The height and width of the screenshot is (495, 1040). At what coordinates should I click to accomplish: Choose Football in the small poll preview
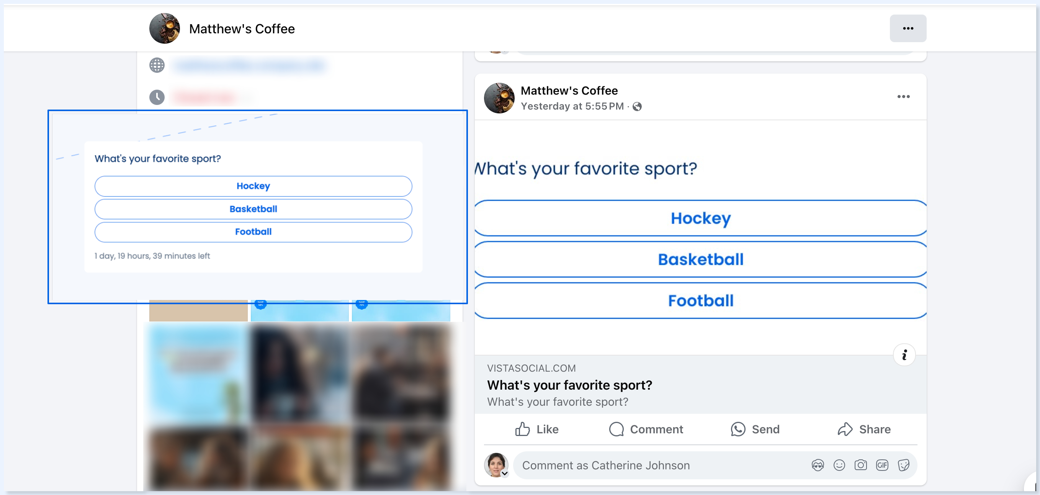tap(253, 232)
